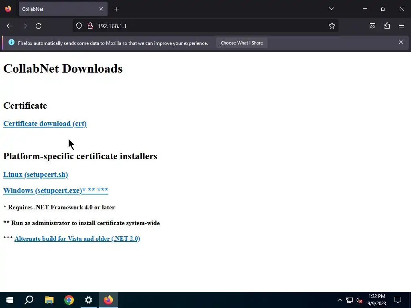
Task: Open the Extensions puzzle icon
Action: click(387, 26)
